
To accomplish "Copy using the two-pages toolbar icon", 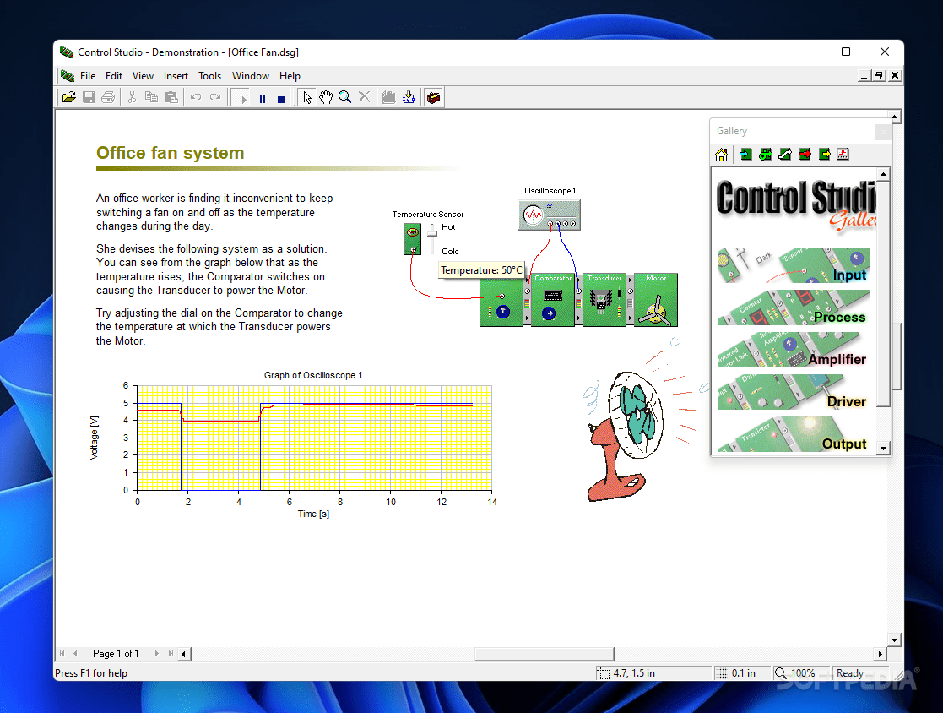I will pos(152,97).
